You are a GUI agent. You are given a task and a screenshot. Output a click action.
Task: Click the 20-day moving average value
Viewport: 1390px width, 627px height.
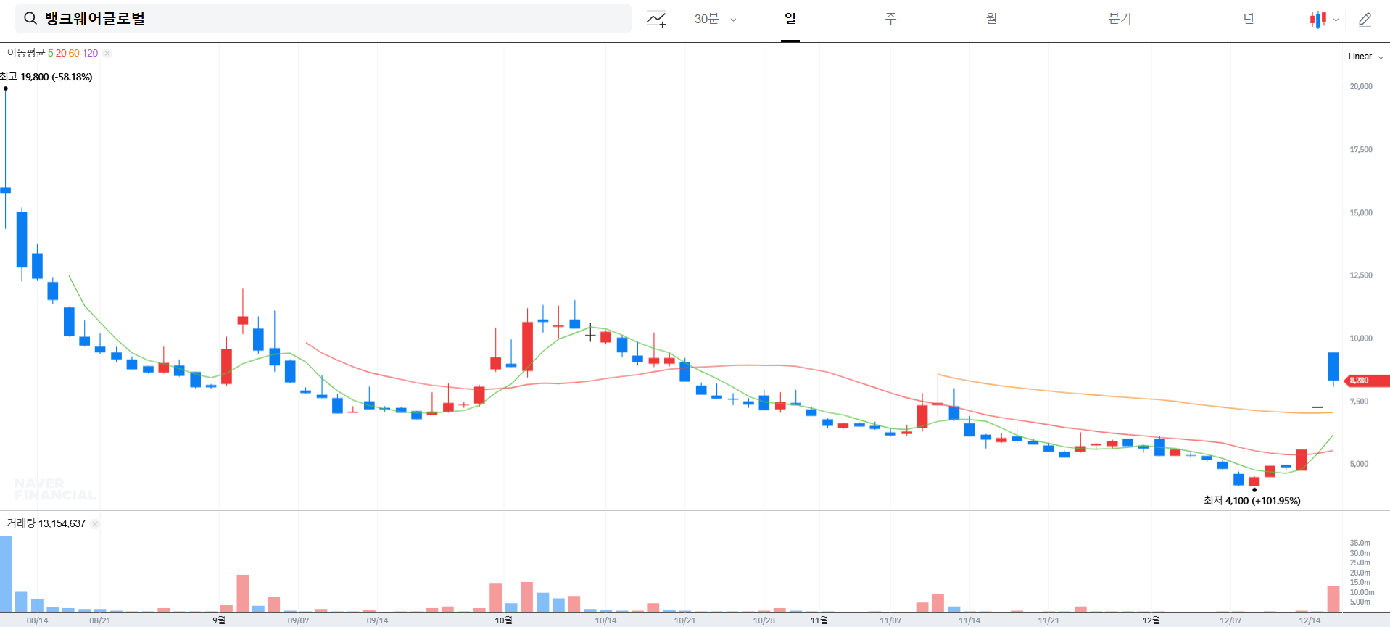pos(61,53)
